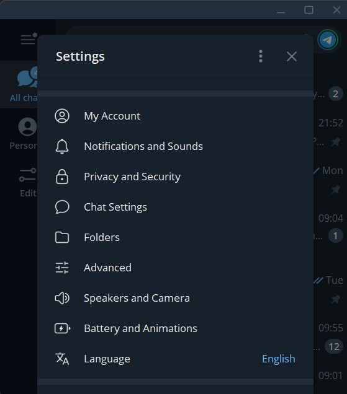Open the Advanced settings entry
347x394 pixels.
coord(175,268)
